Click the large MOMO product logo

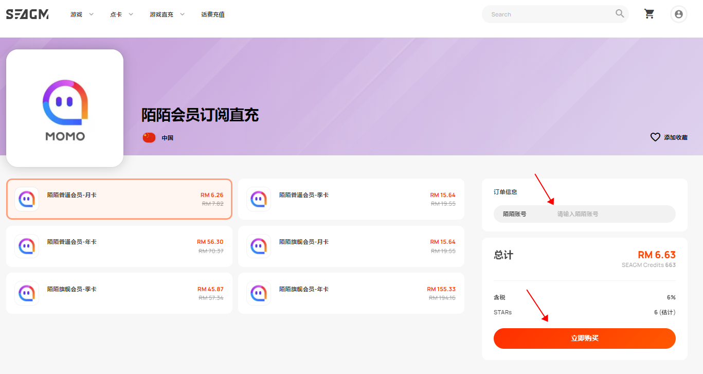65,108
